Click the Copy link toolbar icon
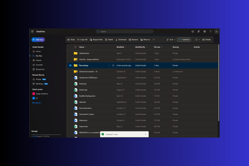 click(82, 39)
